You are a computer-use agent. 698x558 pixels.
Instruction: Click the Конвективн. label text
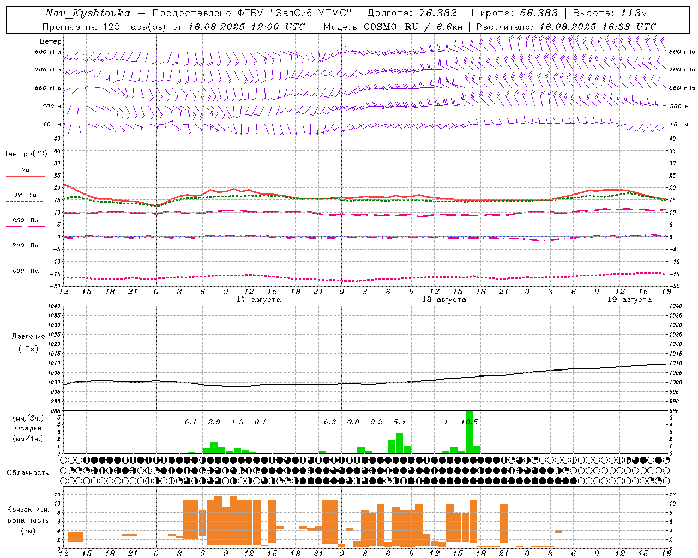[28, 510]
